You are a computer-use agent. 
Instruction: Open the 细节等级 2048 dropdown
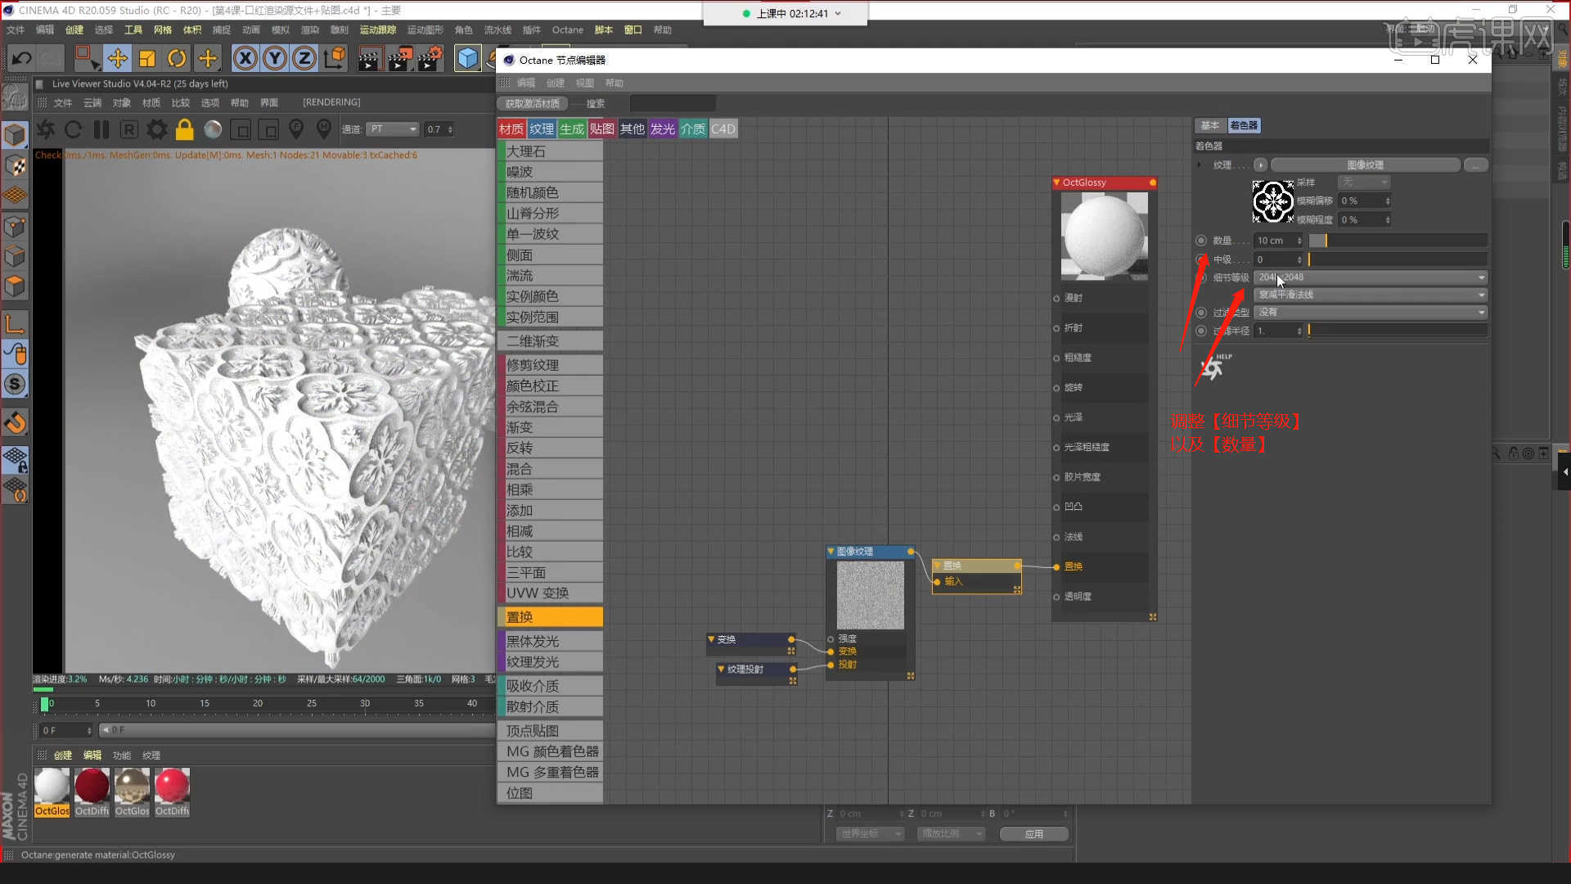click(1371, 277)
